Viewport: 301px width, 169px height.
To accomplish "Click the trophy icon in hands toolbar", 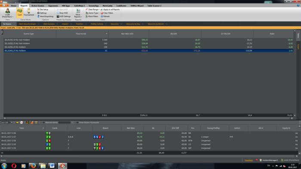I will coord(36,123).
